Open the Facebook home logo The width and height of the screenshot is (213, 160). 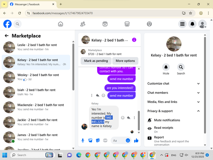(x=7, y=24)
